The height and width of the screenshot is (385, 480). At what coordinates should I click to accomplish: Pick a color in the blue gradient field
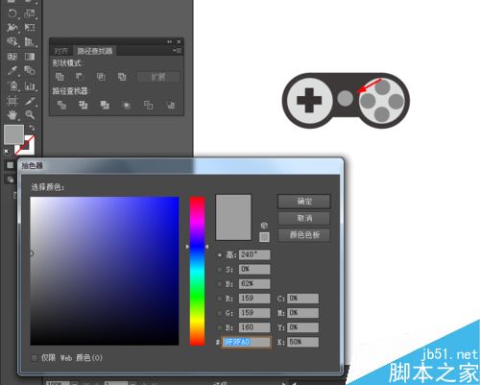(105, 271)
